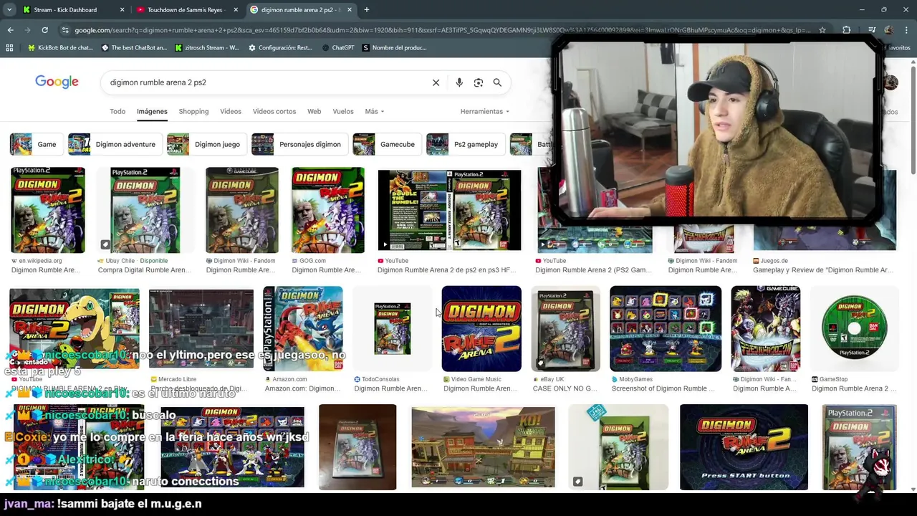Open Nombre del producto bookmark
The width and height of the screenshot is (917, 516).
395,48
